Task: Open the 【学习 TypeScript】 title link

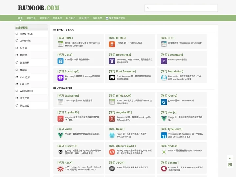Action: tap(171, 129)
